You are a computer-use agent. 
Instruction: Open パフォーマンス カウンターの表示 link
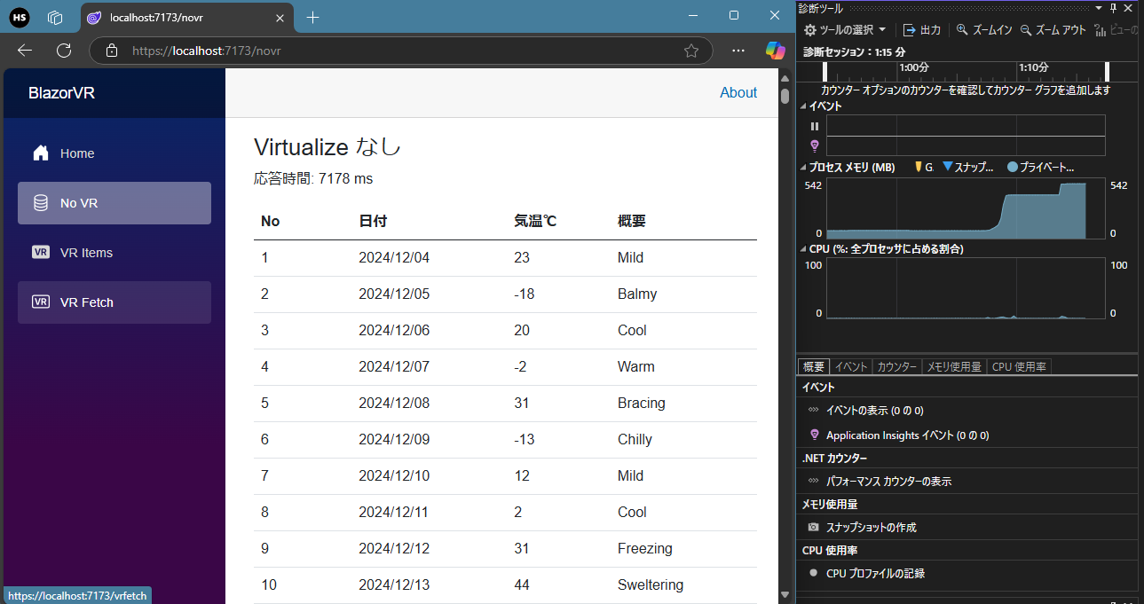[888, 482]
